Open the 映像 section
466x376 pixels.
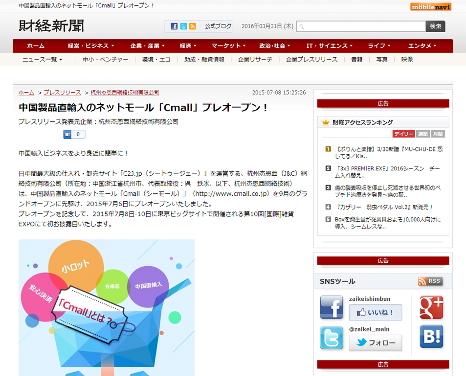click(x=407, y=60)
